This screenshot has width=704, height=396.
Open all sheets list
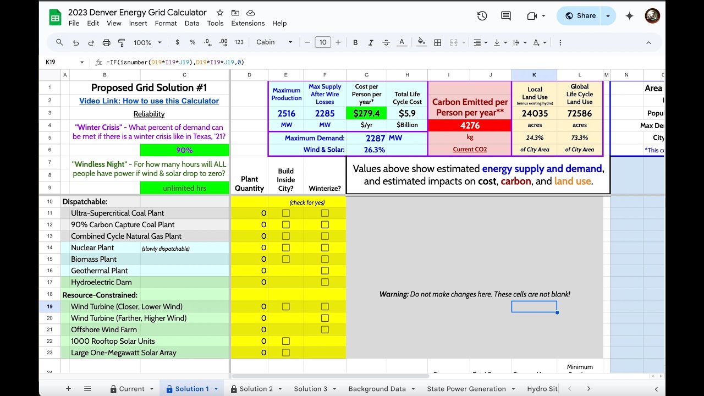pyautogui.click(x=87, y=388)
